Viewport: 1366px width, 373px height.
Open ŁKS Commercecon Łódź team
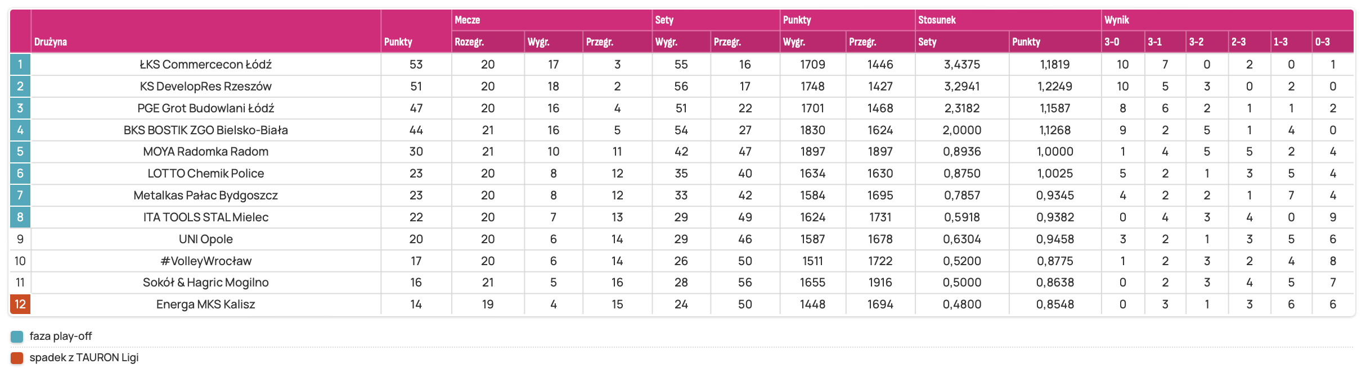pyautogui.click(x=206, y=65)
